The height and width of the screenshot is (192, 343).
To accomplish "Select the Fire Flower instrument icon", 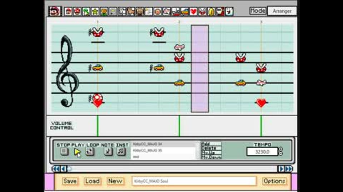I will [x=104, y=11].
